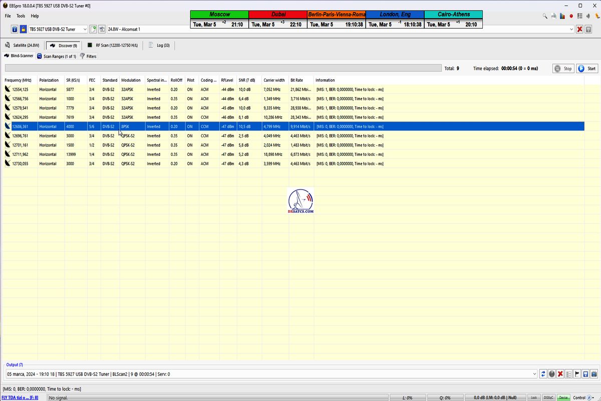Click the red X delete icon in Output bar
Screen dimensions: 601x401
[560, 374]
